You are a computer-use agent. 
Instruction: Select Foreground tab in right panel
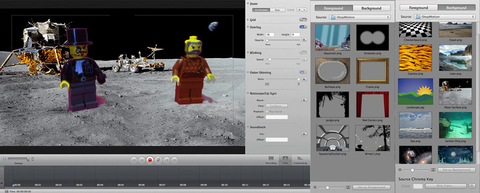coord(419,8)
